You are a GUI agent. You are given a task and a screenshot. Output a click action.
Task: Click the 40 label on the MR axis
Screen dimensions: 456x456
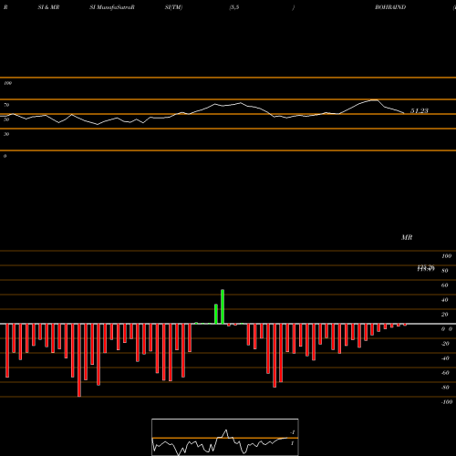pyautogui.click(x=445, y=300)
